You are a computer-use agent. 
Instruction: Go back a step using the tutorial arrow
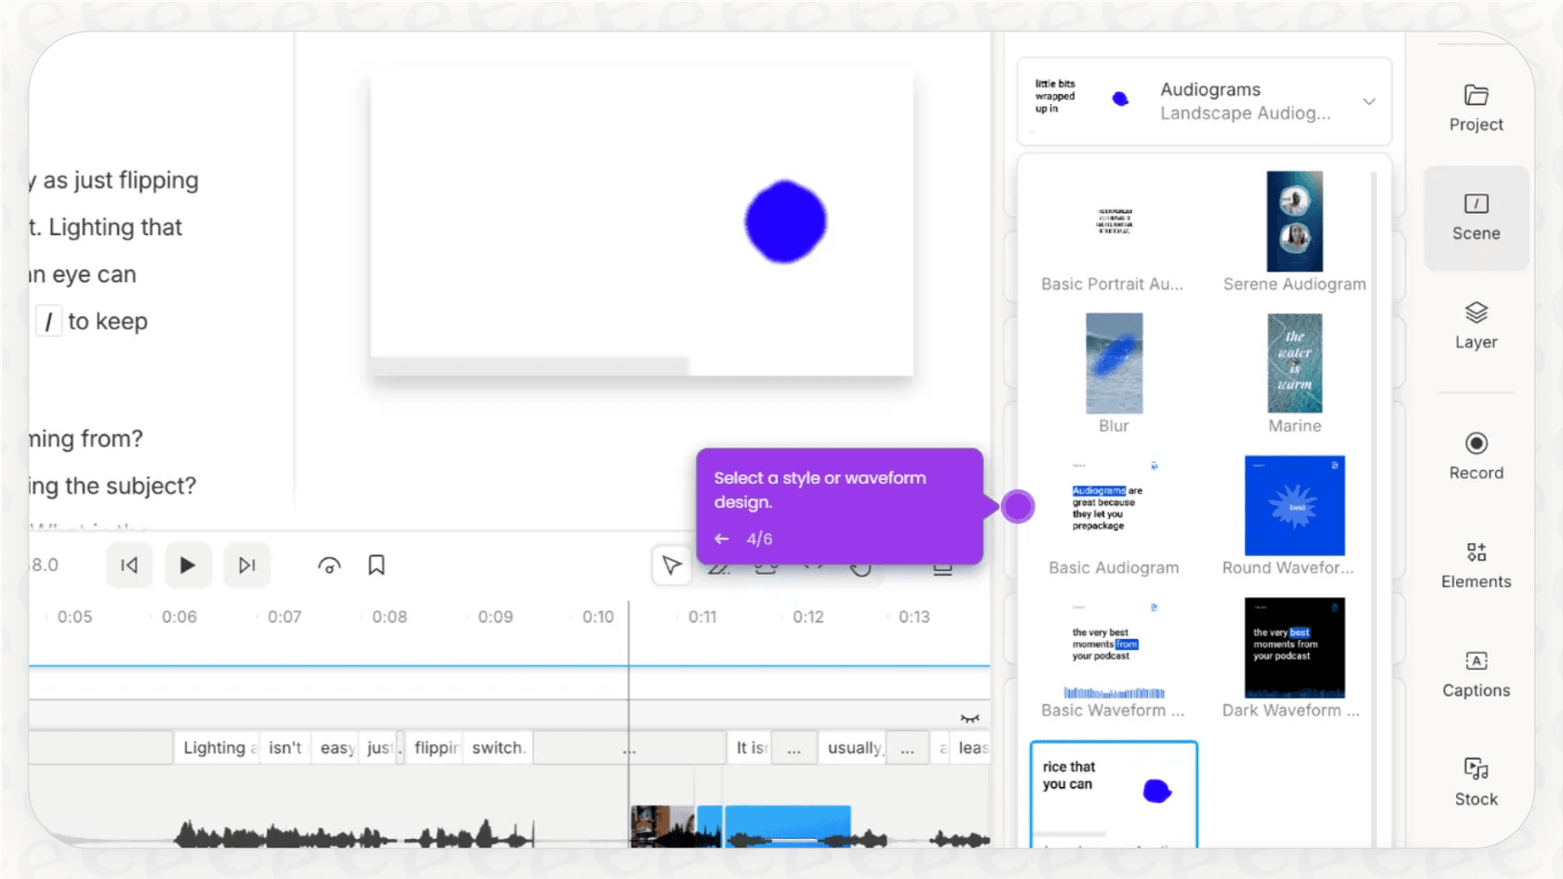coord(721,538)
